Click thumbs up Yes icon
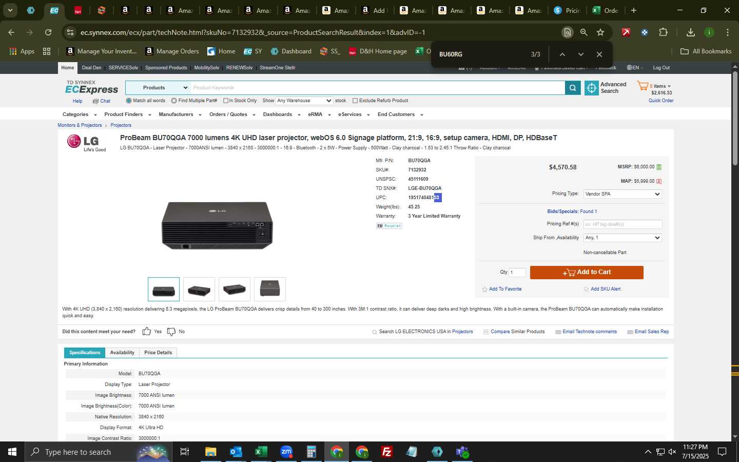Screen dimensions: 739x462 [x=147, y=332]
